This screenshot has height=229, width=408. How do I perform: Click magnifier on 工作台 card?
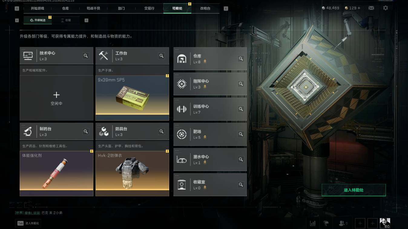pyautogui.click(x=161, y=56)
